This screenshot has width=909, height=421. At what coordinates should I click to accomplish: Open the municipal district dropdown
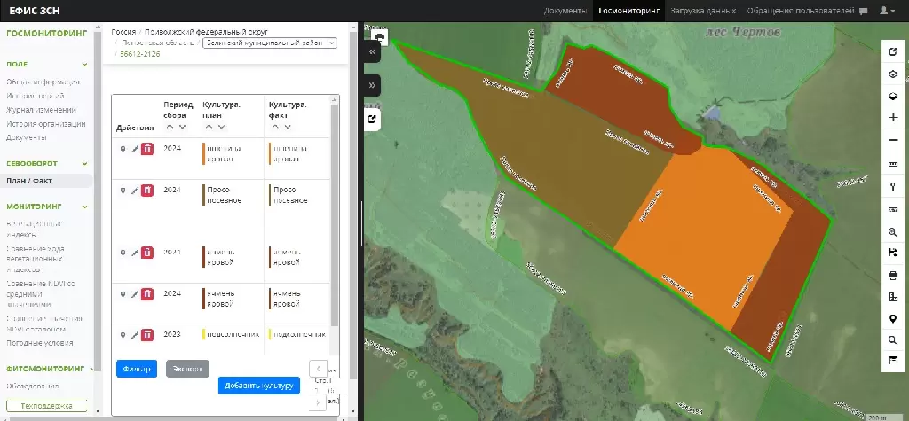(x=270, y=43)
